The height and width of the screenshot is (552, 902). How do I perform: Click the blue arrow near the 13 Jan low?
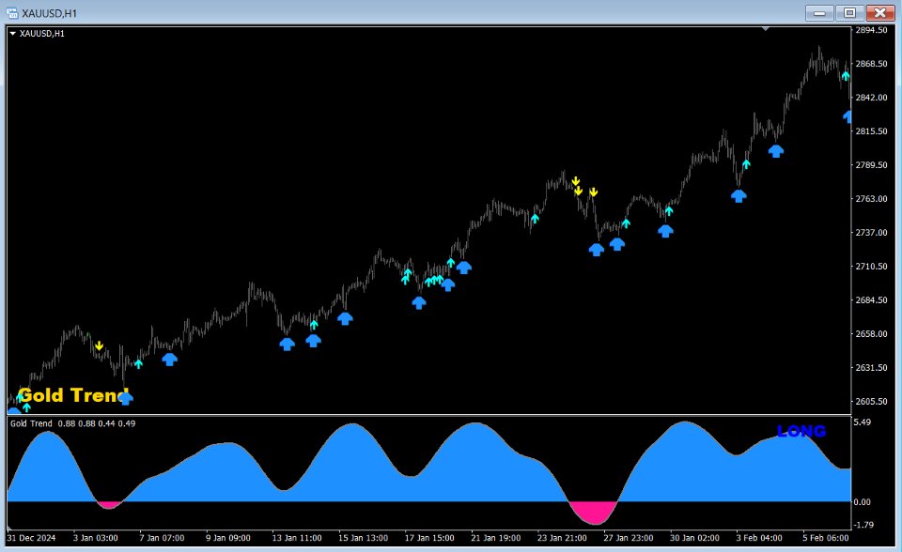tap(288, 344)
